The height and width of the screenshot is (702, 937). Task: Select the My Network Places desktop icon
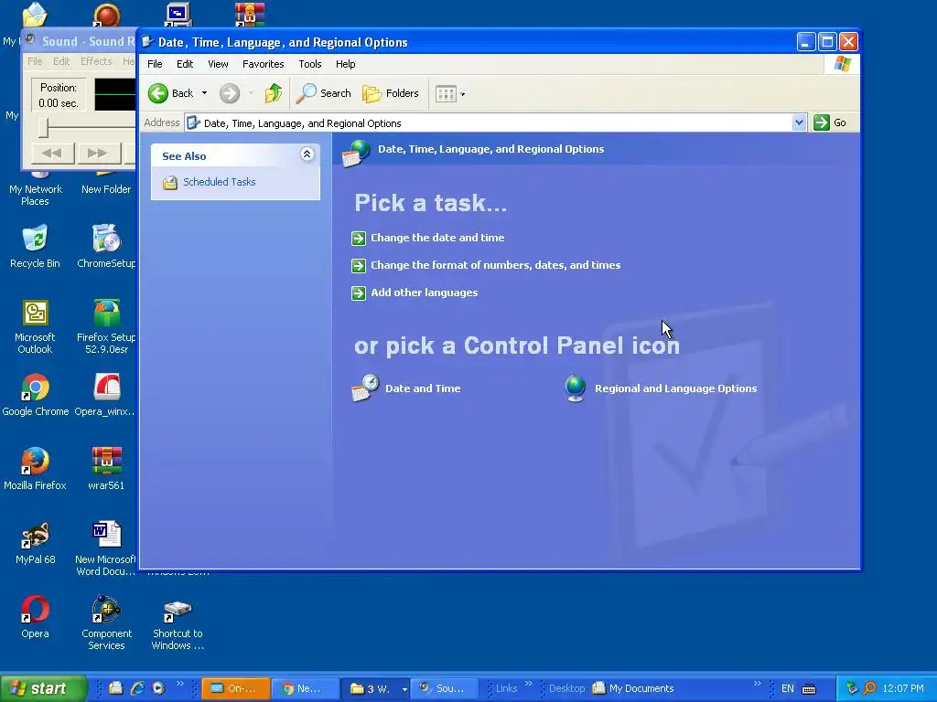[x=36, y=190]
